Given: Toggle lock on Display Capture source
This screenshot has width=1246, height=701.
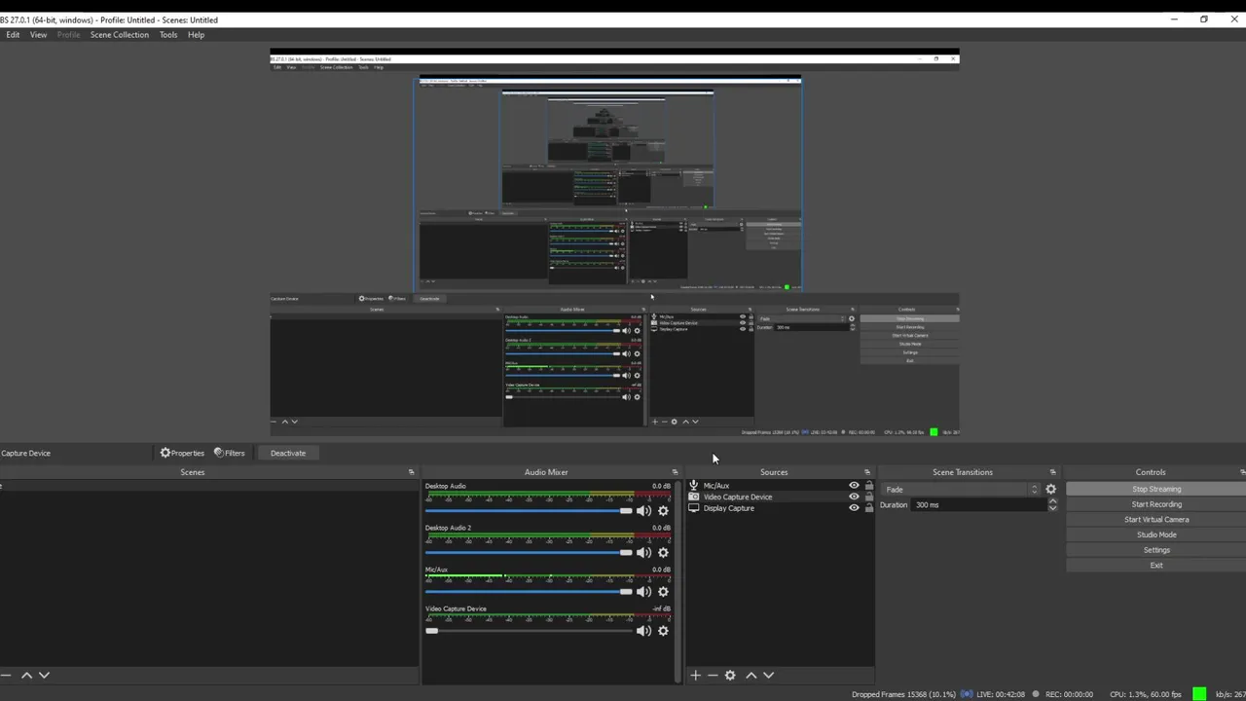Looking at the screenshot, I should click(x=869, y=508).
